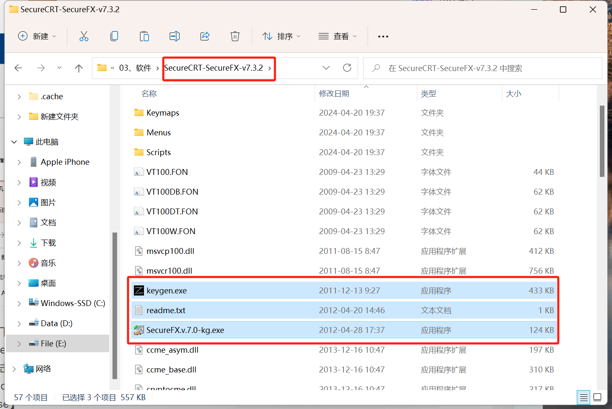Click the 此电脑 computer icon

[x=29, y=142]
